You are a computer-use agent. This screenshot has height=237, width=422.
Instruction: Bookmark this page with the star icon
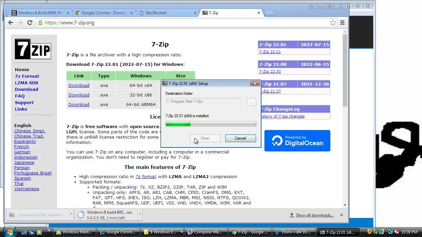point(333,22)
